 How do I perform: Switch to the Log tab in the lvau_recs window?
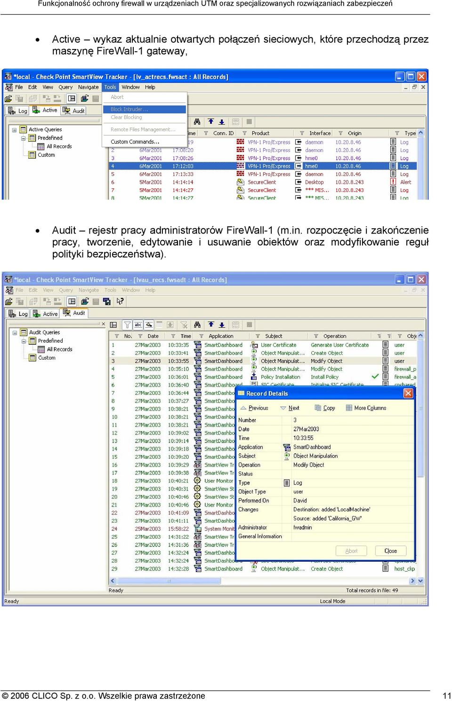18,314
